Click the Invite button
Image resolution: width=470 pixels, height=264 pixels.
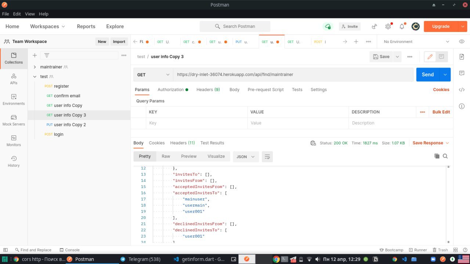pos(350,26)
